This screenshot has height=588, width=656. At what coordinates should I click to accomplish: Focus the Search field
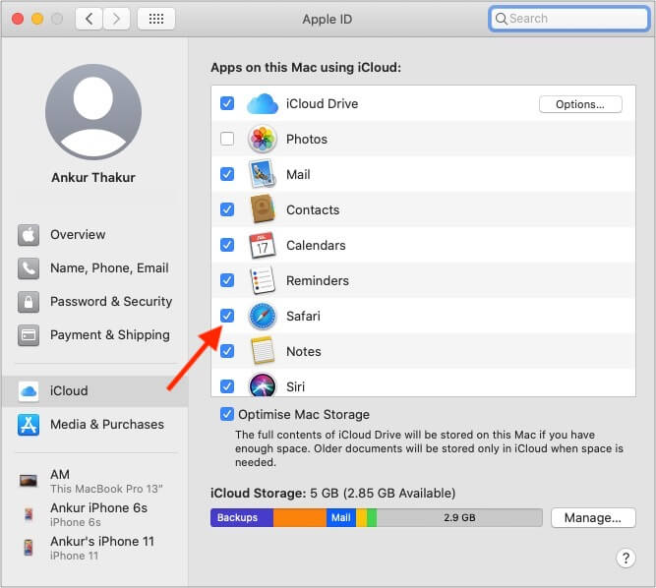pos(569,19)
